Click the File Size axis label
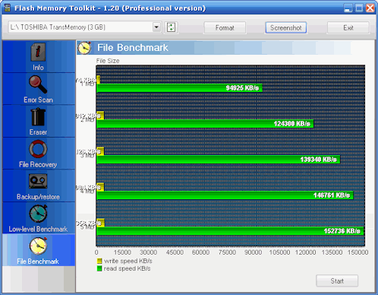This screenshot has height=295, width=378. 108,61
